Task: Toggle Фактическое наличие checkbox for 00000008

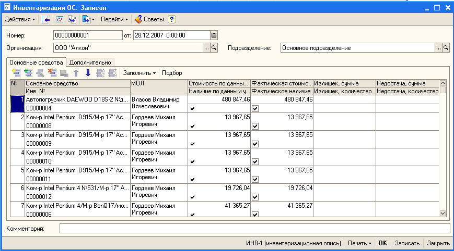Action: click(x=255, y=126)
